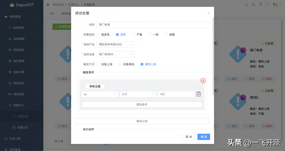Open 物联概览 in sidebar
285x151 pixels.
(x=19, y=28)
